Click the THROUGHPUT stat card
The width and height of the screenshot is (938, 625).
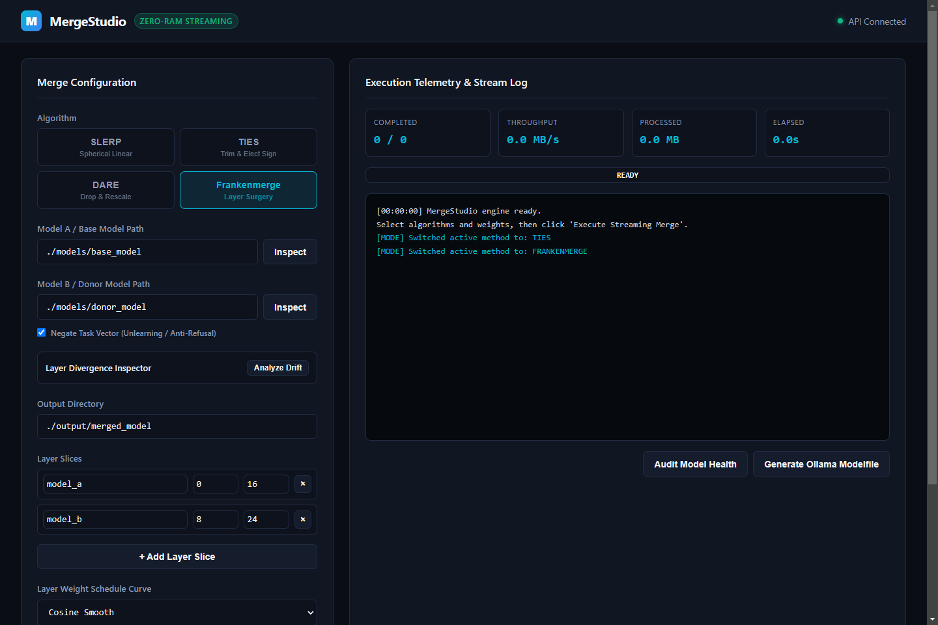[x=561, y=133]
